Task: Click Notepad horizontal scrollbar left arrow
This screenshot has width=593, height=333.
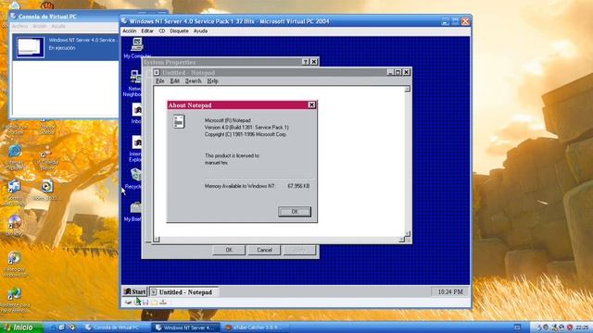Action: (157, 240)
